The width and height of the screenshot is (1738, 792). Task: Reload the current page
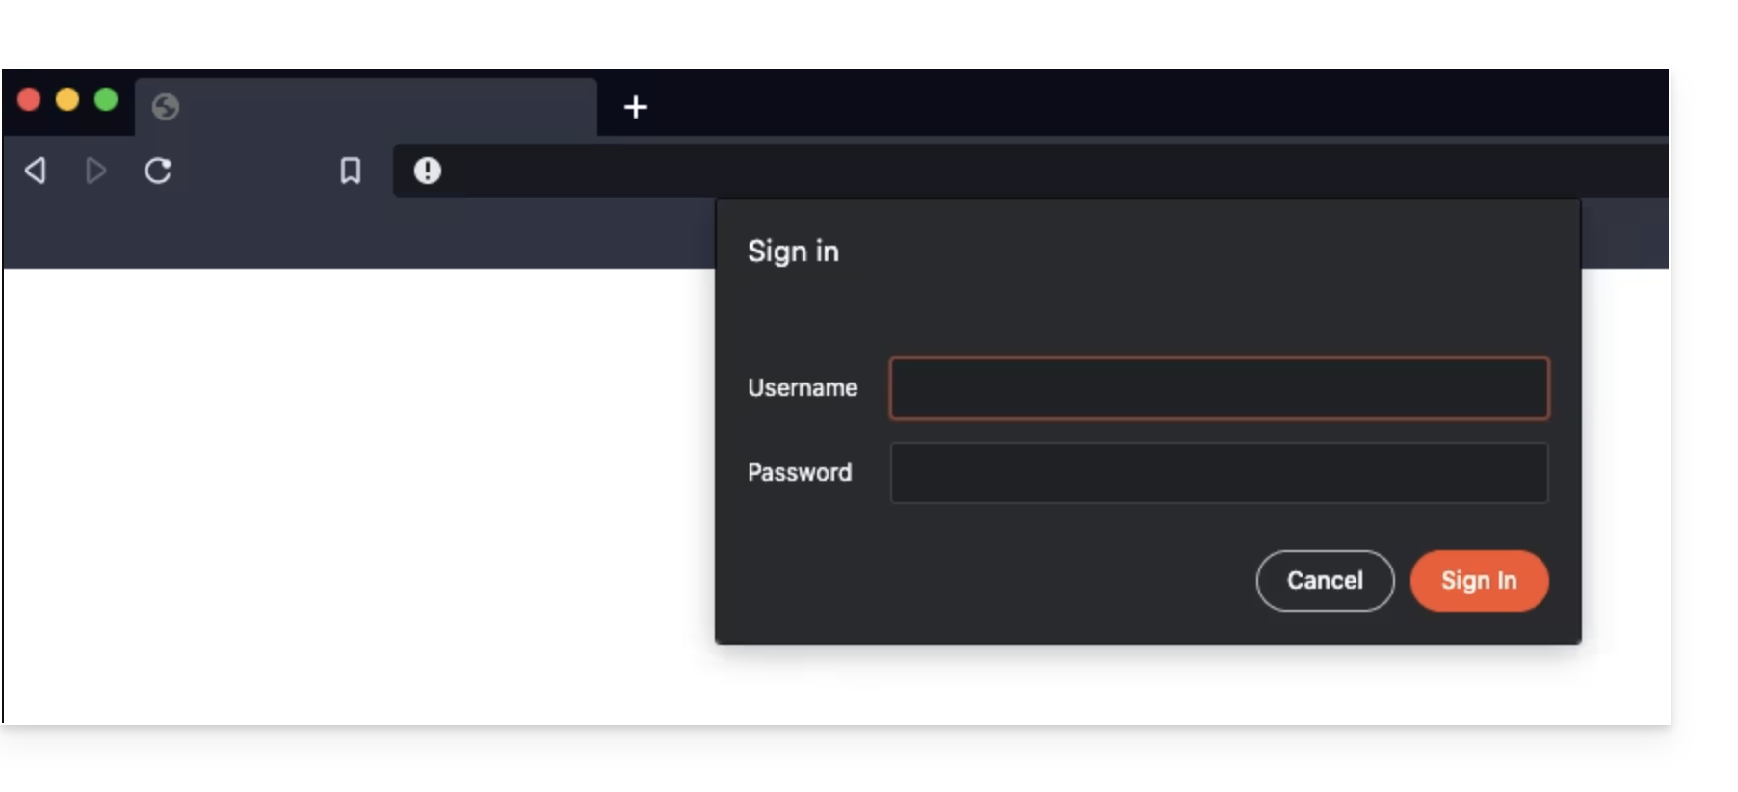click(x=158, y=171)
